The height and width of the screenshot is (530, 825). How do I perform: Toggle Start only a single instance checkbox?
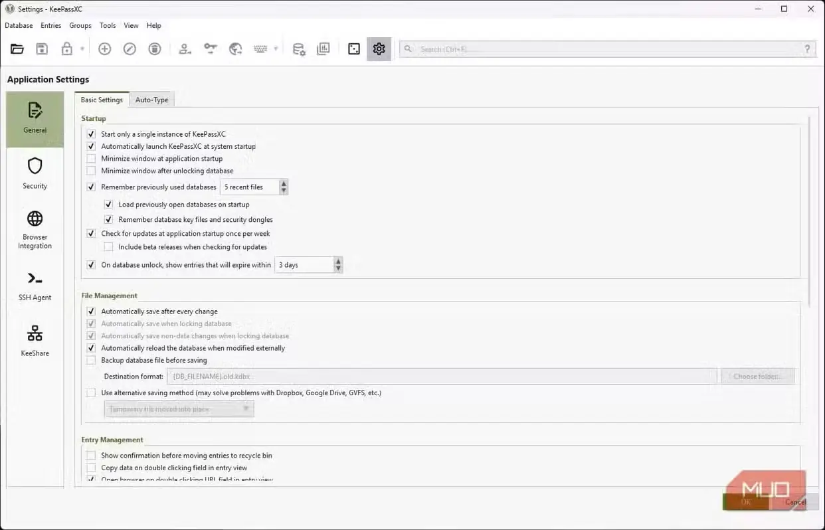tap(91, 134)
